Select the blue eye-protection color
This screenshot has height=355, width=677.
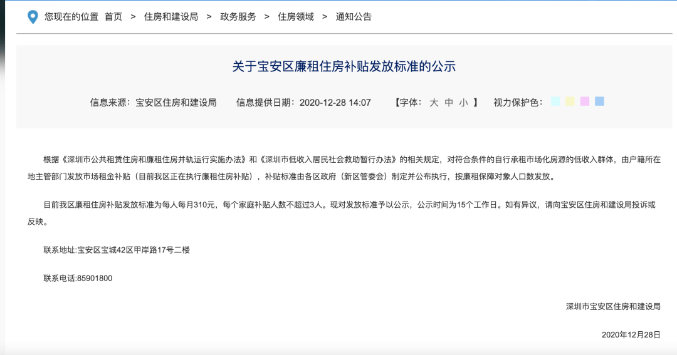click(599, 101)
